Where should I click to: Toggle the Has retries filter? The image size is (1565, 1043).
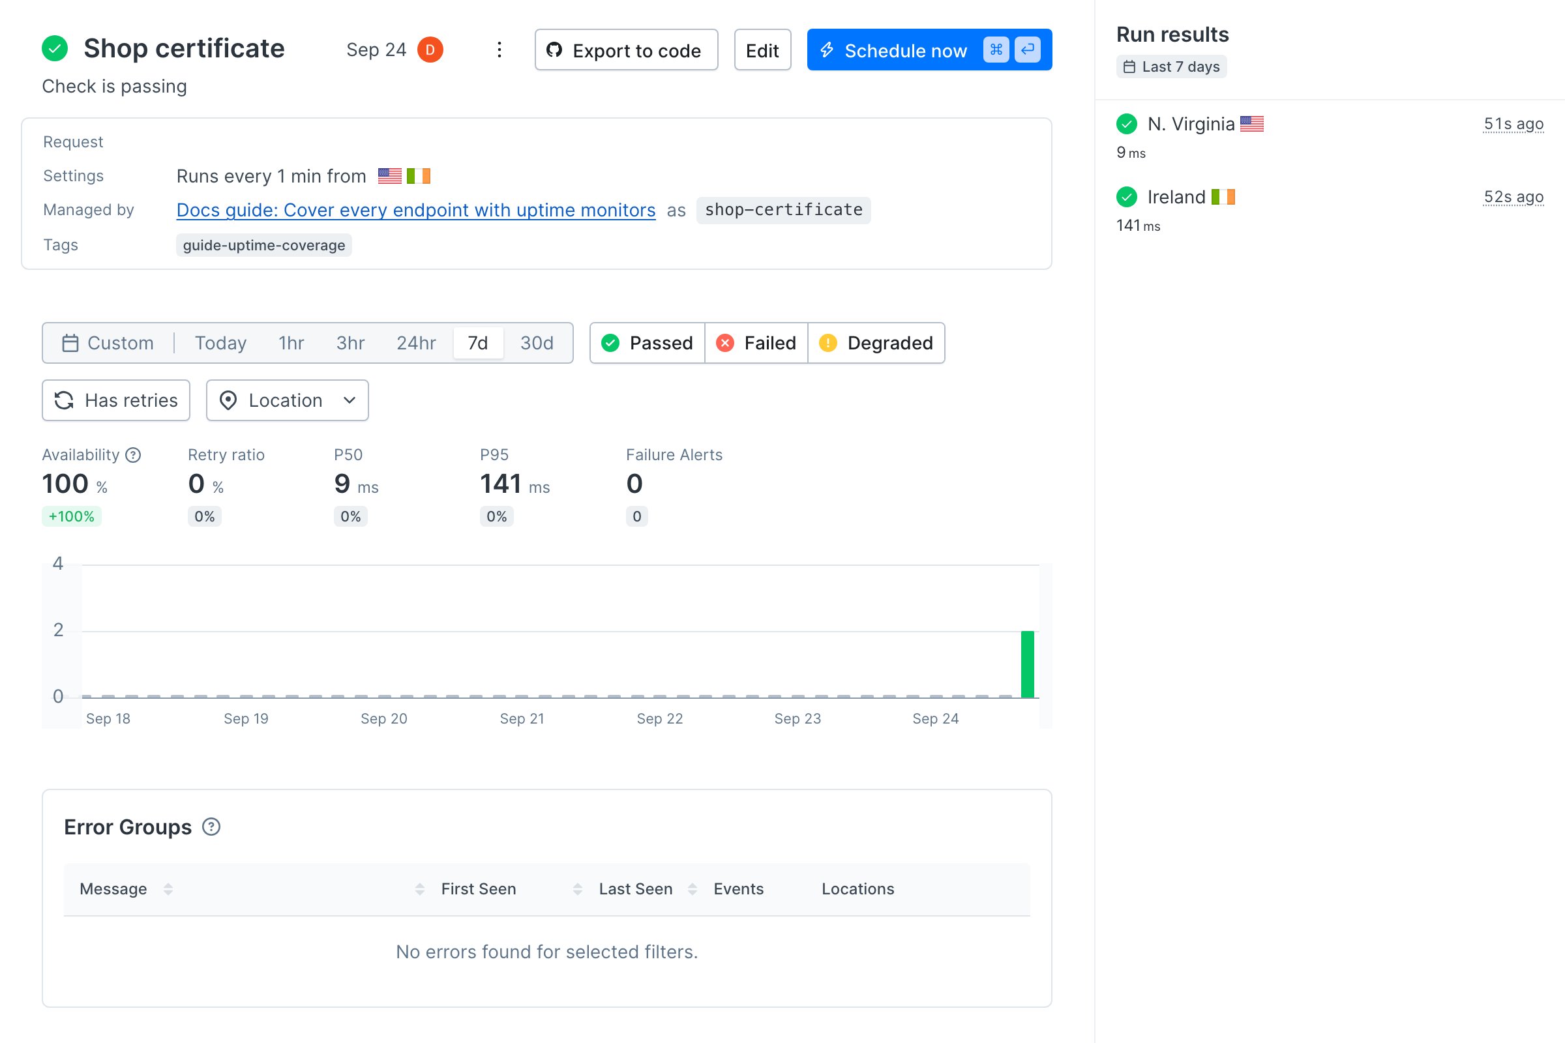(x=116, y=400)
